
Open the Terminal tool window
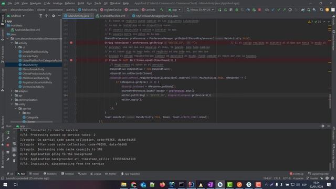[x=68, y=174]
